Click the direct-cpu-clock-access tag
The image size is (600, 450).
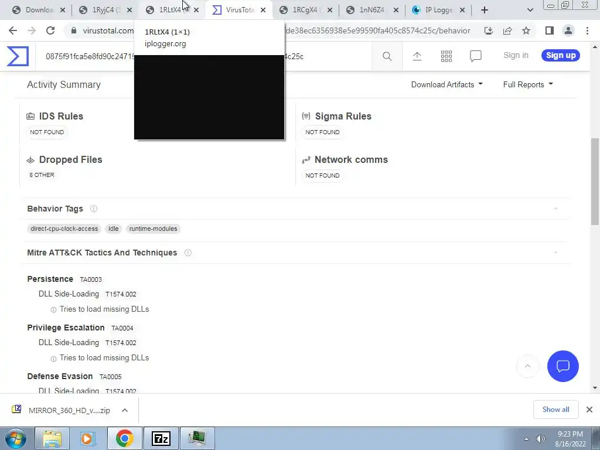point(64,229)
